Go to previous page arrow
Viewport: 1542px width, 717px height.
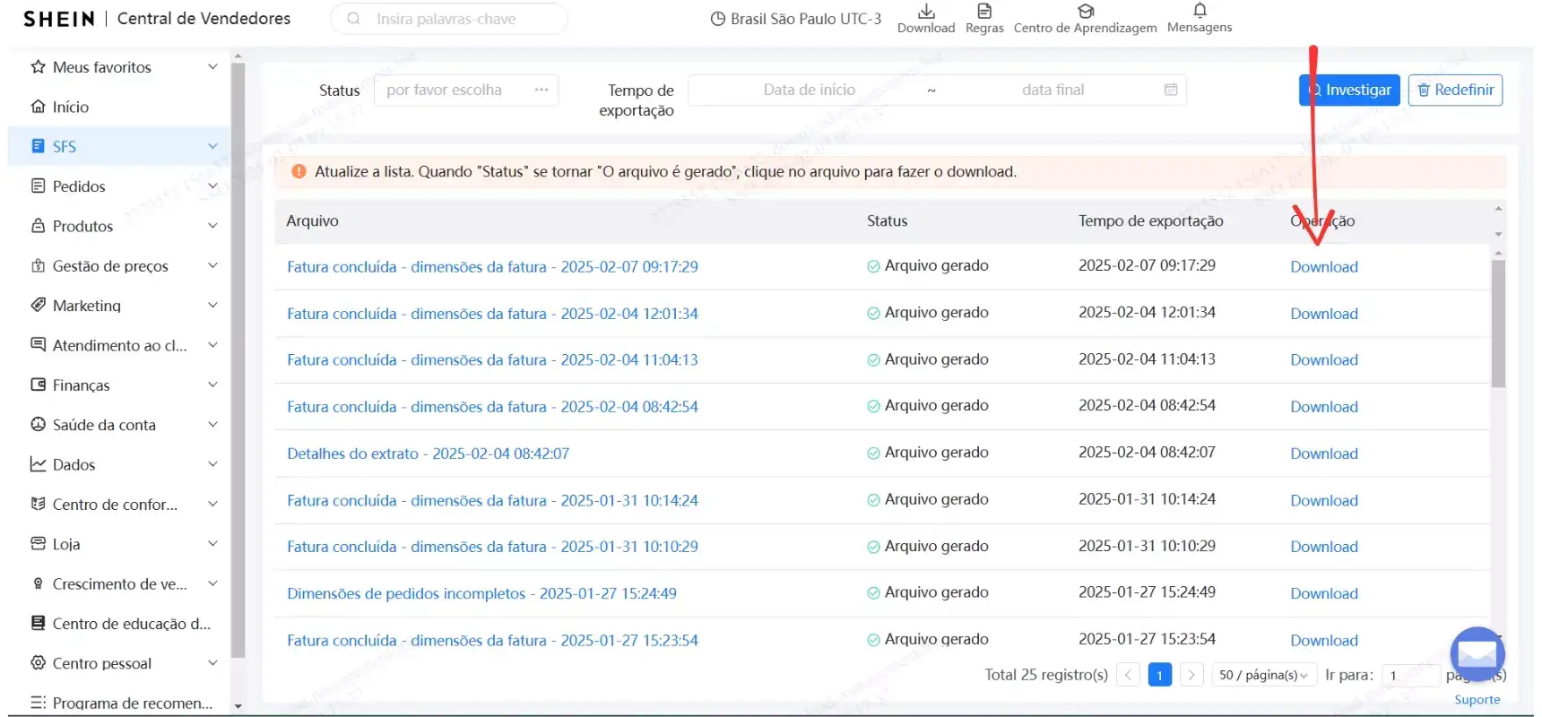1128,675
